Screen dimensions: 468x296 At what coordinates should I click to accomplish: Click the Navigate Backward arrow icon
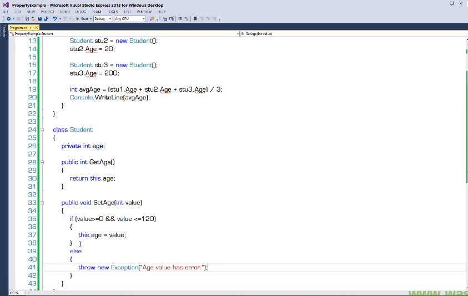(x=9, y=19)
